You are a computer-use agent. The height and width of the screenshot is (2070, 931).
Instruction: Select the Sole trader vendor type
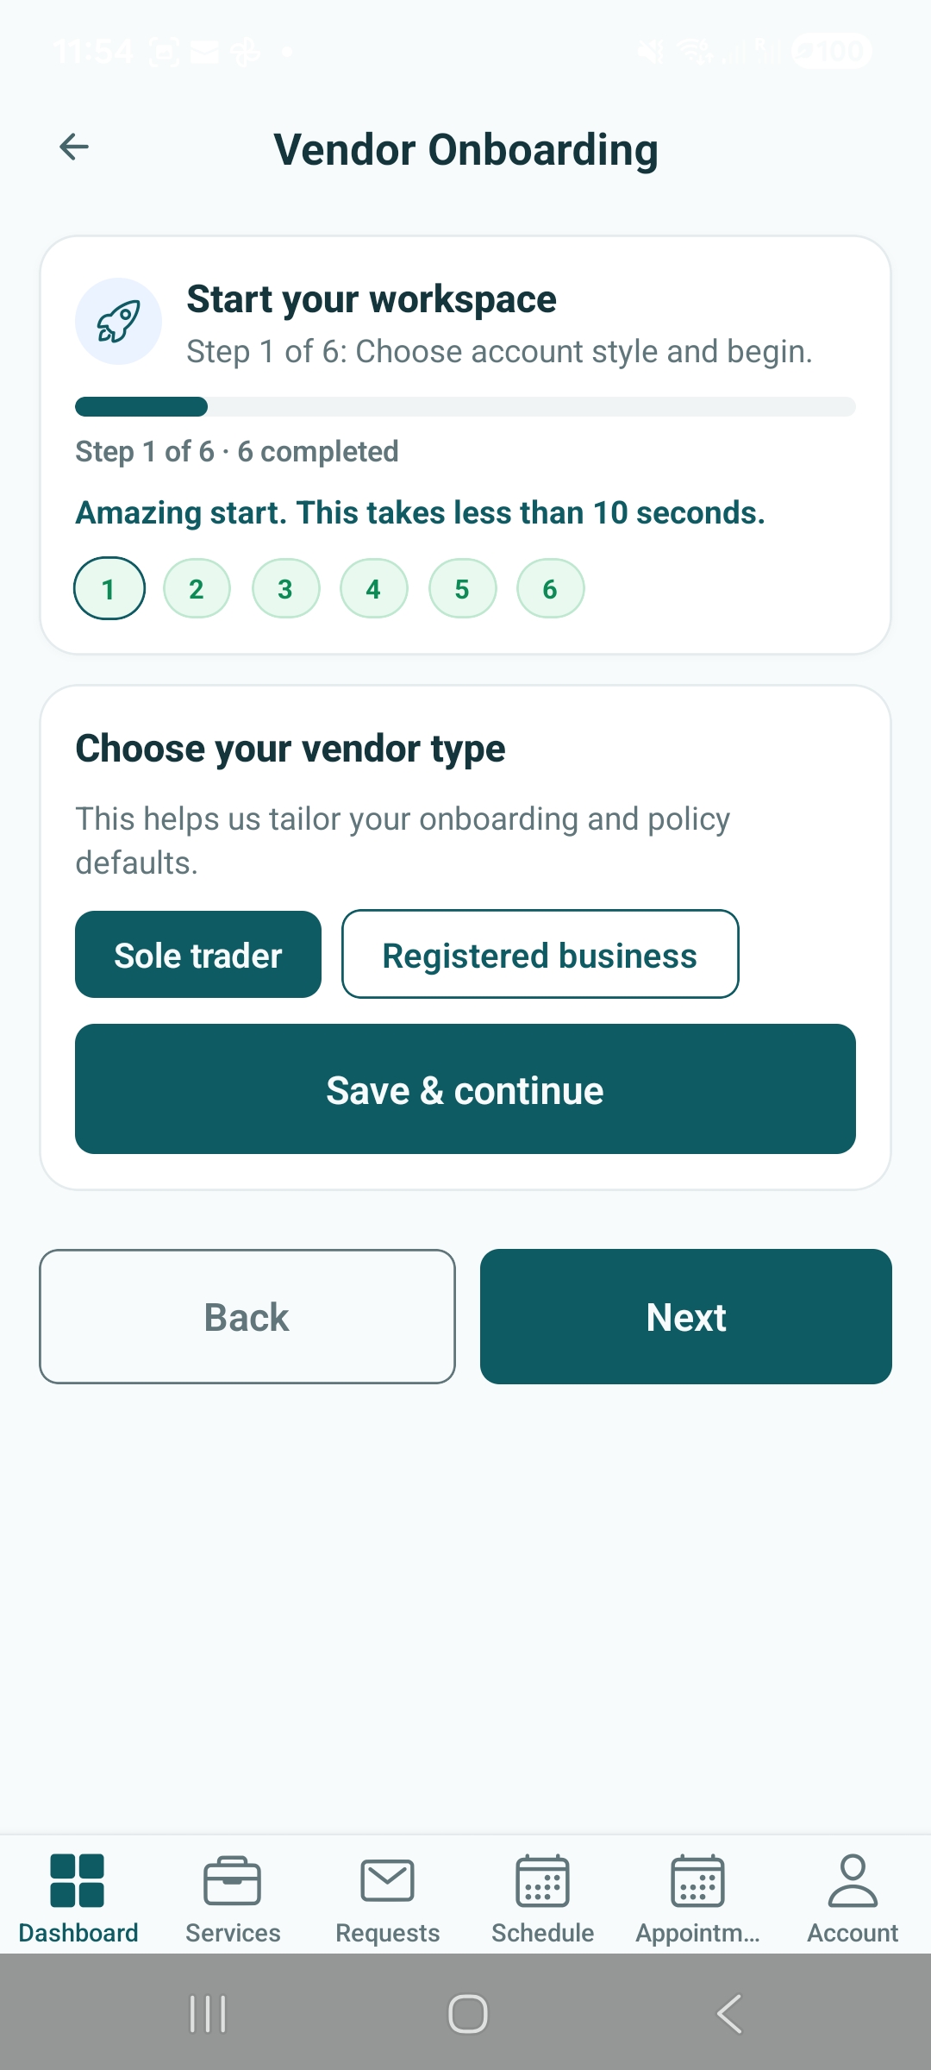point(197,954)
